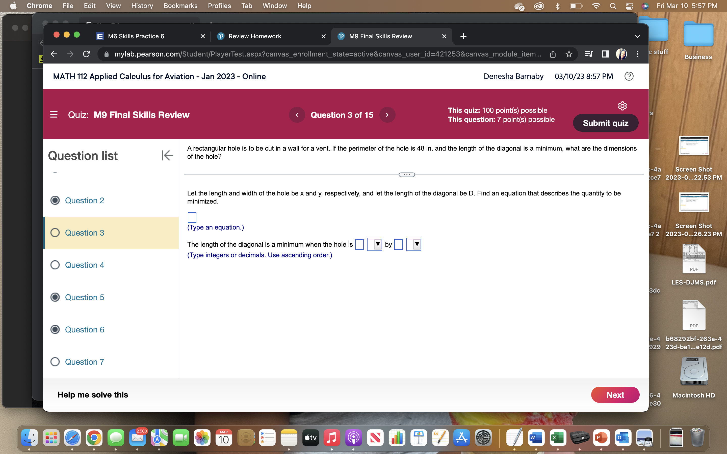Click the settings gear on the quiz banner
Image resolution: width=727 pixels, height=454 pixels.
(x=622, y=106)
